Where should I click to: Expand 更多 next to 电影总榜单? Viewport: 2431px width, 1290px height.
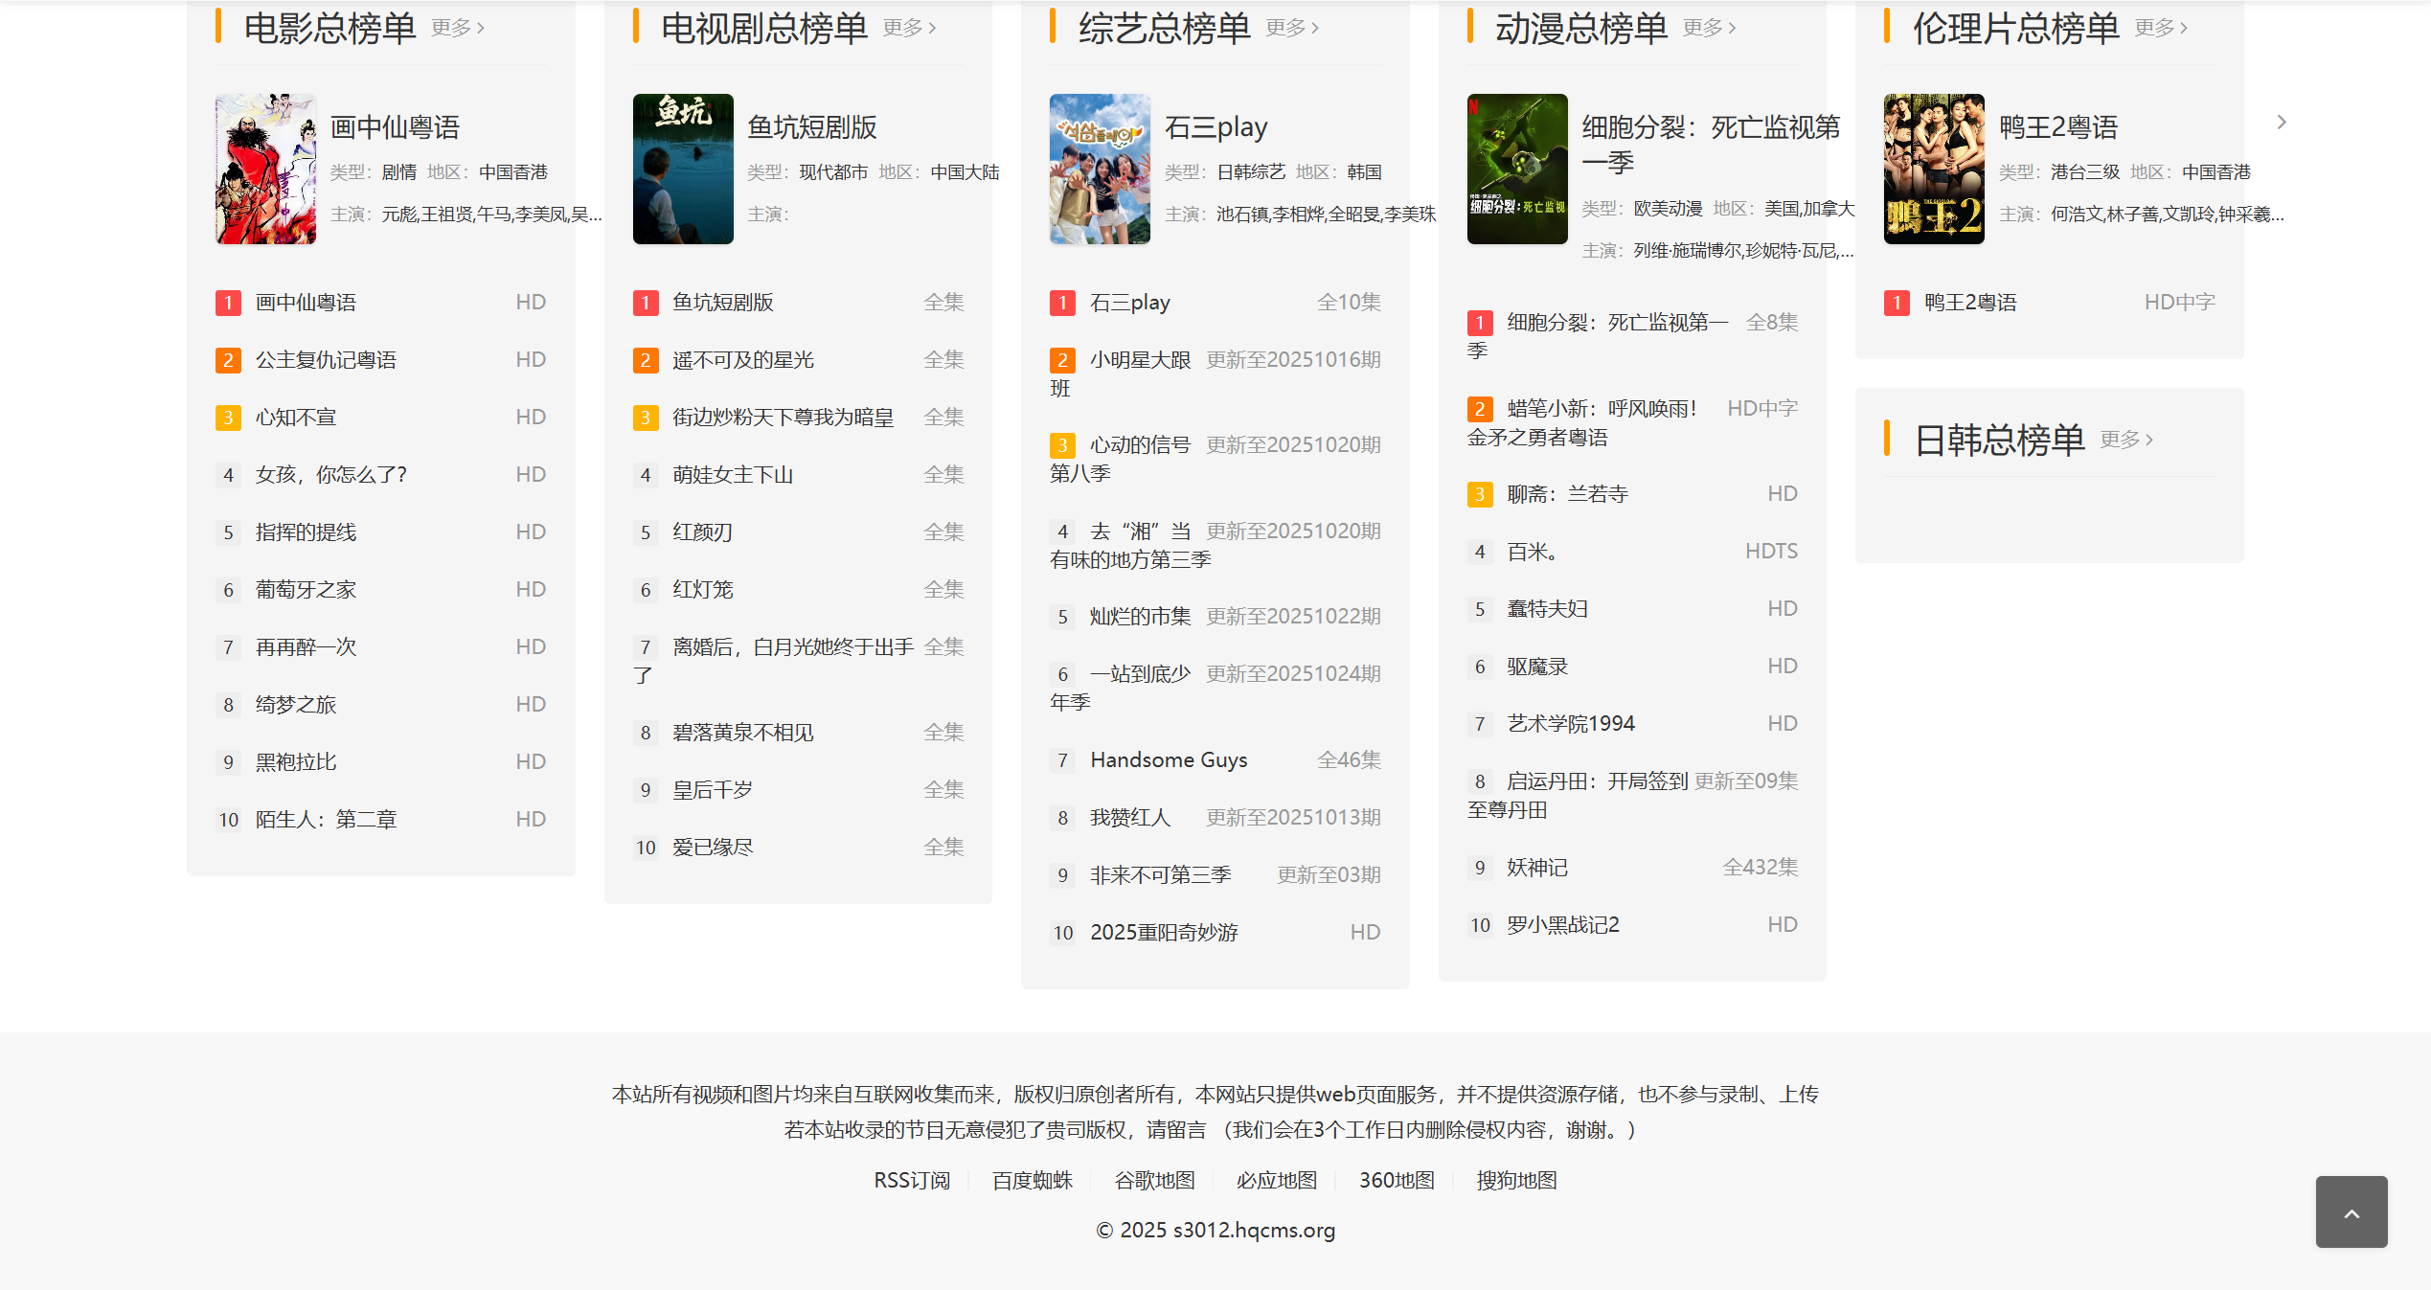tap(458, 28)
